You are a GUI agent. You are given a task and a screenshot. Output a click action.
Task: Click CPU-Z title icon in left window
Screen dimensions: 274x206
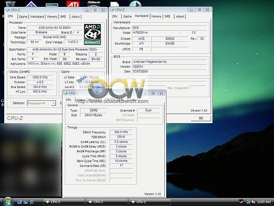pyautogui.click(x=8, y=10)
